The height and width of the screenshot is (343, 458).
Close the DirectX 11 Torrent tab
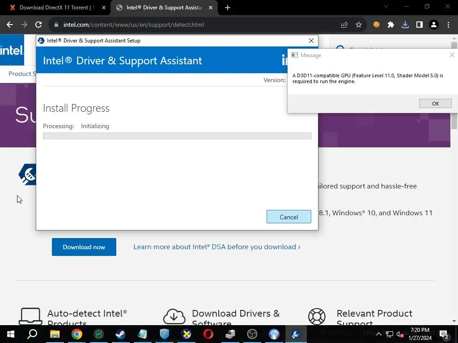pyautogui.click(x=104, y=8)
